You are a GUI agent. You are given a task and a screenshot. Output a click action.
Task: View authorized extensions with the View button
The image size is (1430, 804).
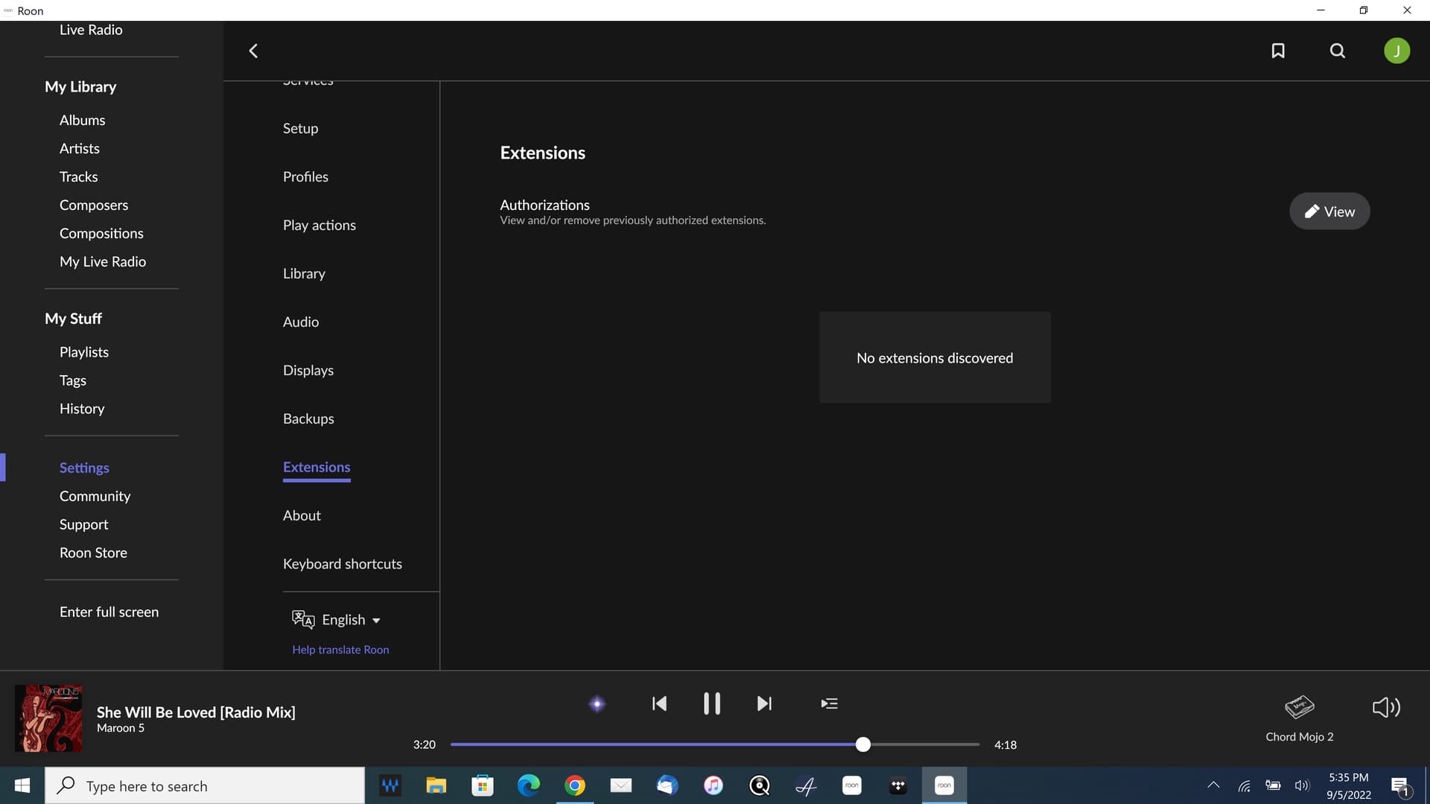1329,211
